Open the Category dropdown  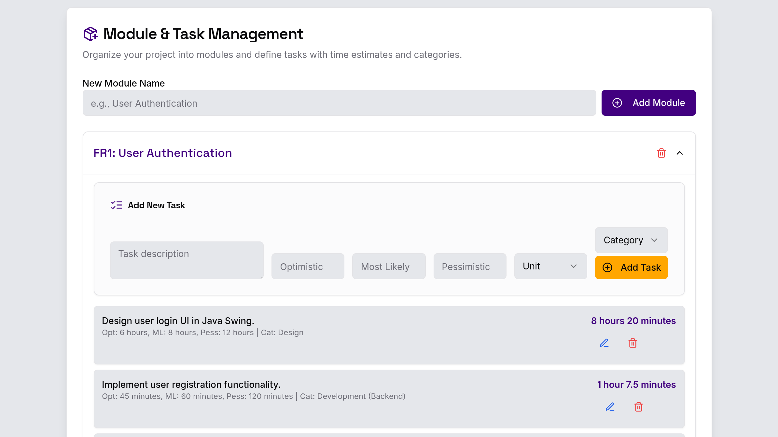pos(631,240)
